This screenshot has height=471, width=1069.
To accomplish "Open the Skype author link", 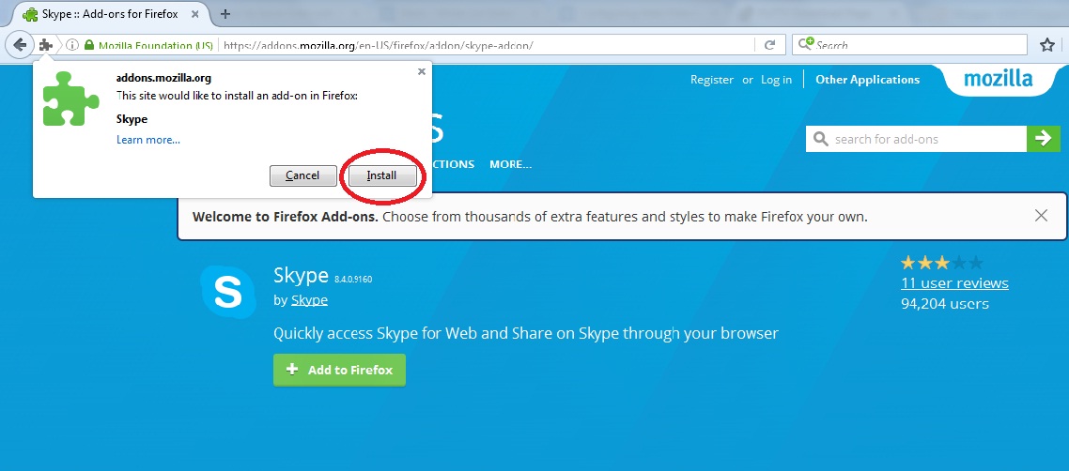I will click(x=309, y=300).
